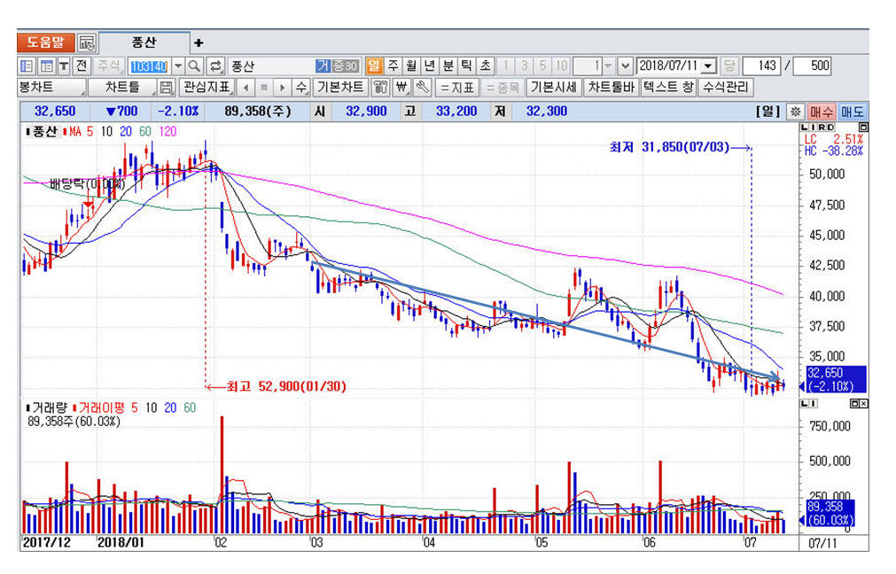Open the 도움말 help menu

(x=45, y=43)
